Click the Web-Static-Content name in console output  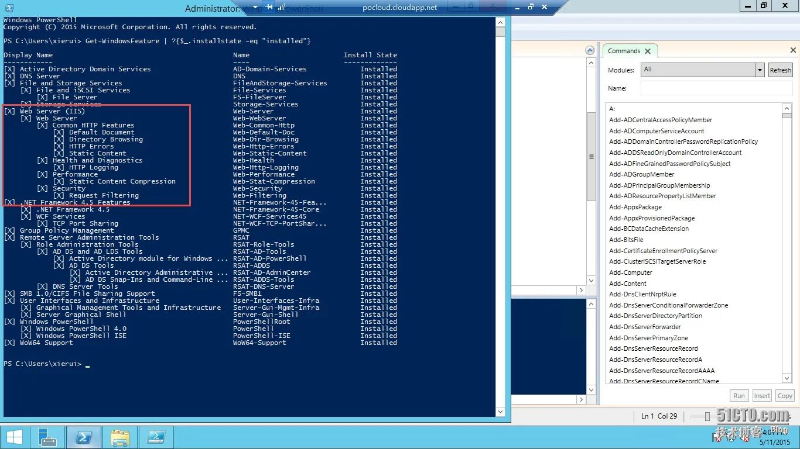(x=270, y=153)
